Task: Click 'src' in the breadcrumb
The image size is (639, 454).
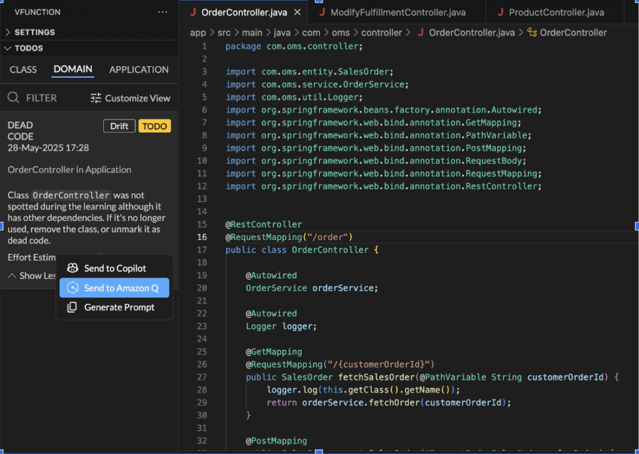Action: click(x=224, y=32)
